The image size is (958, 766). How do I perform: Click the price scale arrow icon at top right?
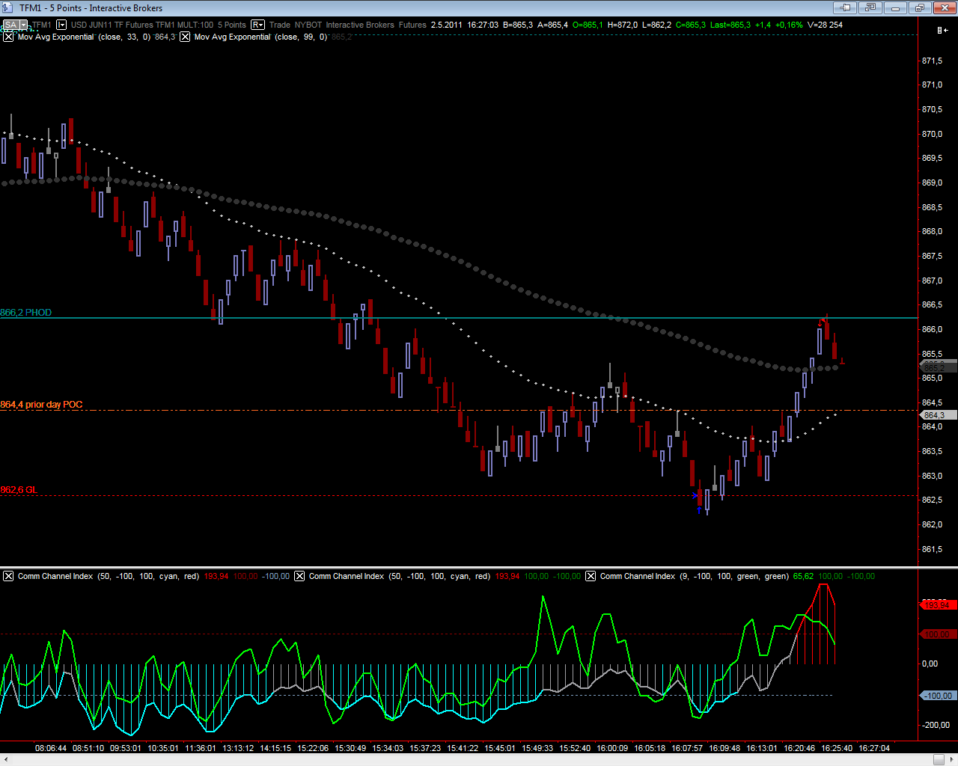click(942, 30)
